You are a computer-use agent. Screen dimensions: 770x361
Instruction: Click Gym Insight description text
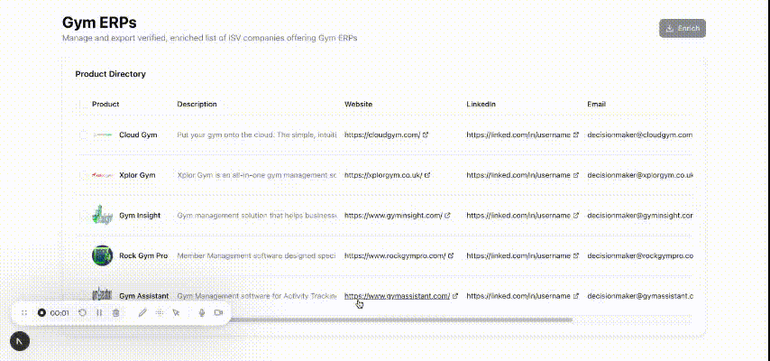257,216
